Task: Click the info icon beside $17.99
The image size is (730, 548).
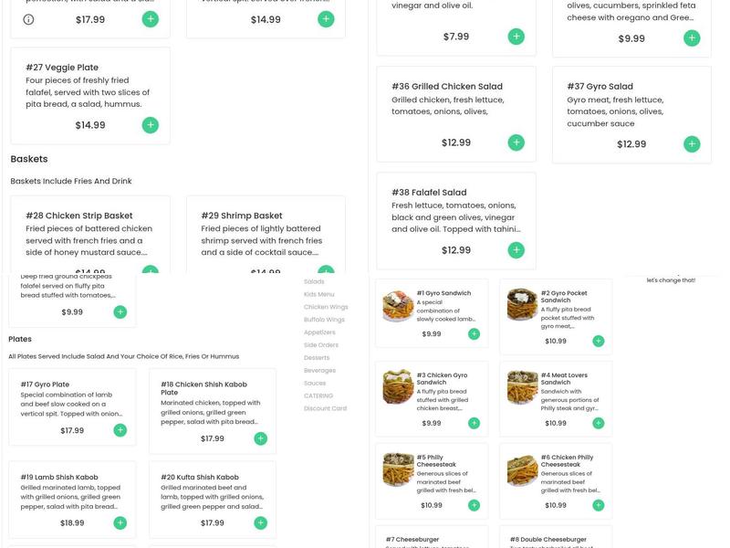Action: pos(28,19)
